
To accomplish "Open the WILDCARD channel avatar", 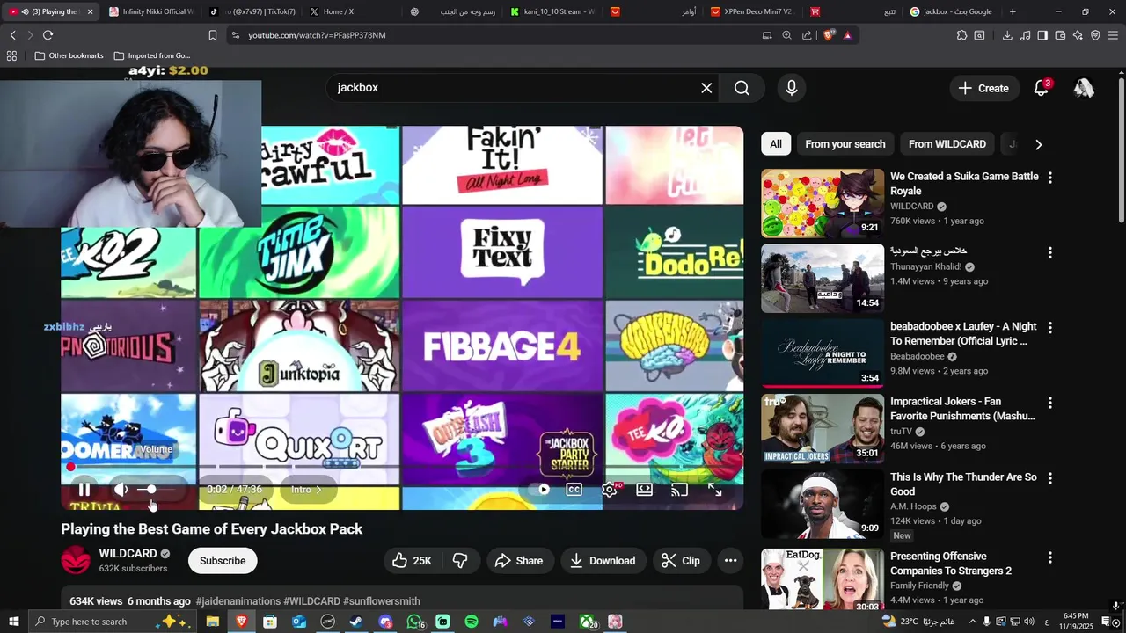I will 76,561.
